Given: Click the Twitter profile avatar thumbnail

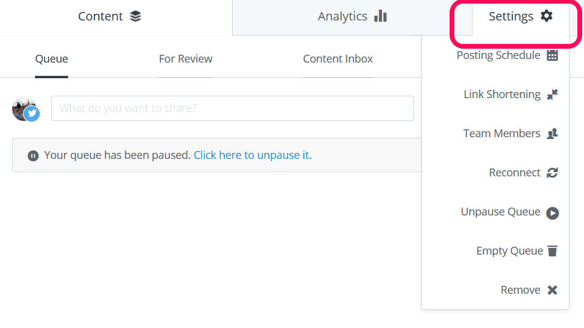Looking at the screenshot, I should coord(26,110).
